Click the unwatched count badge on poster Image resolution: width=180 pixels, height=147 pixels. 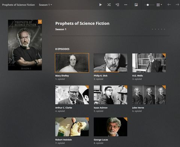click(x=40, y=22)
